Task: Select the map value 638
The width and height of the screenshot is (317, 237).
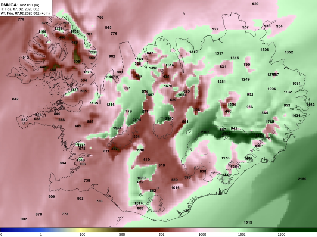Action: point(203,171)
